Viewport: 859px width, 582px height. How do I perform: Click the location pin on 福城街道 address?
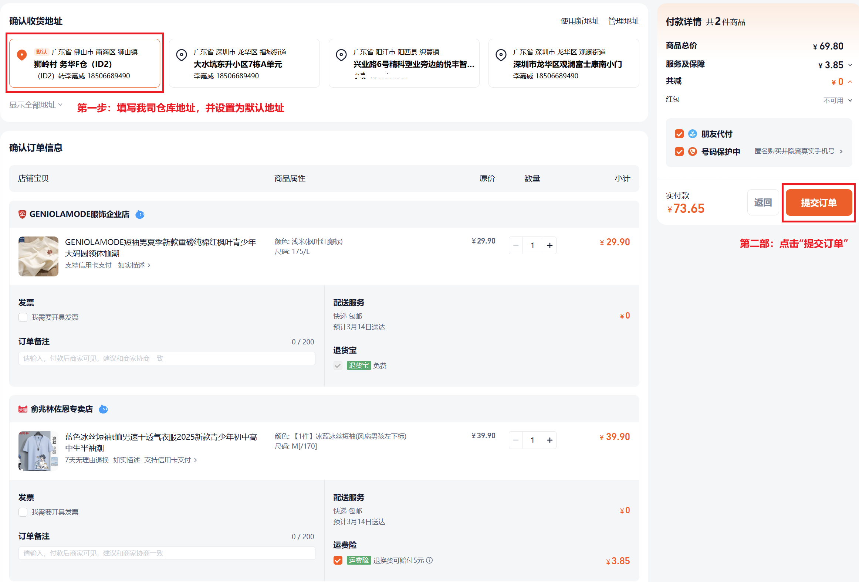click(181, 55)
